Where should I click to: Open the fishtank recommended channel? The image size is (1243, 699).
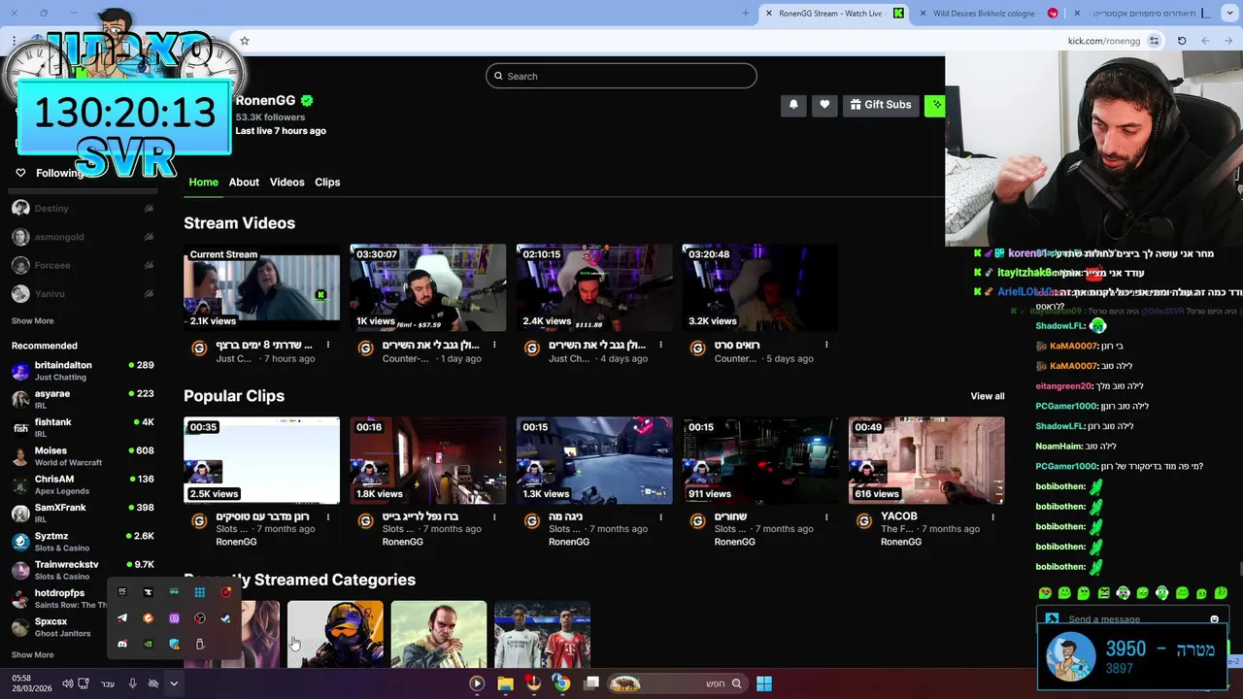83,427
